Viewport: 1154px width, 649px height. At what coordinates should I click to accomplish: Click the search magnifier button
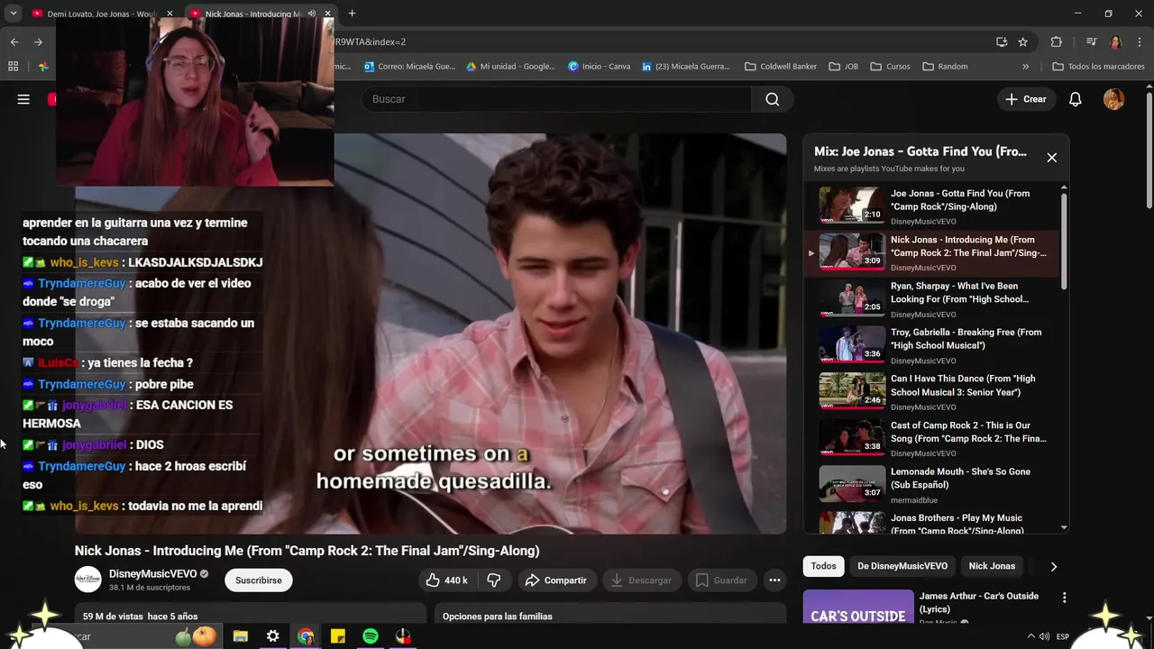click(x=773, y=99)
